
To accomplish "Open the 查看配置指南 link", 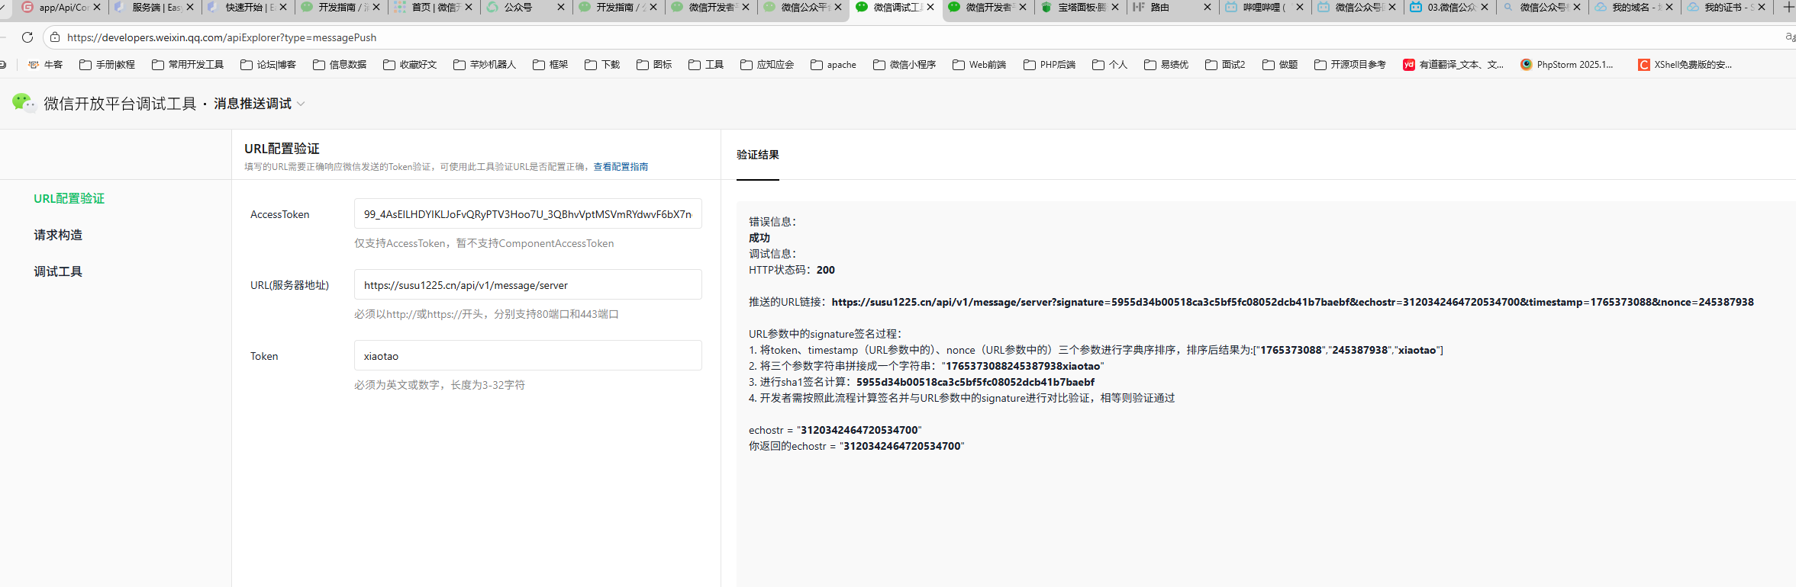I will click(621, 167).
